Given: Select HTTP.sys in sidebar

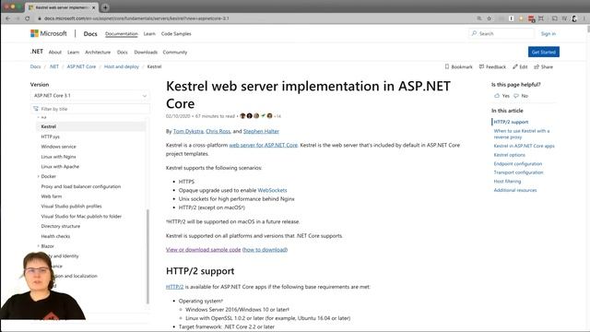Looking at the screenshot, I should 51,136.
